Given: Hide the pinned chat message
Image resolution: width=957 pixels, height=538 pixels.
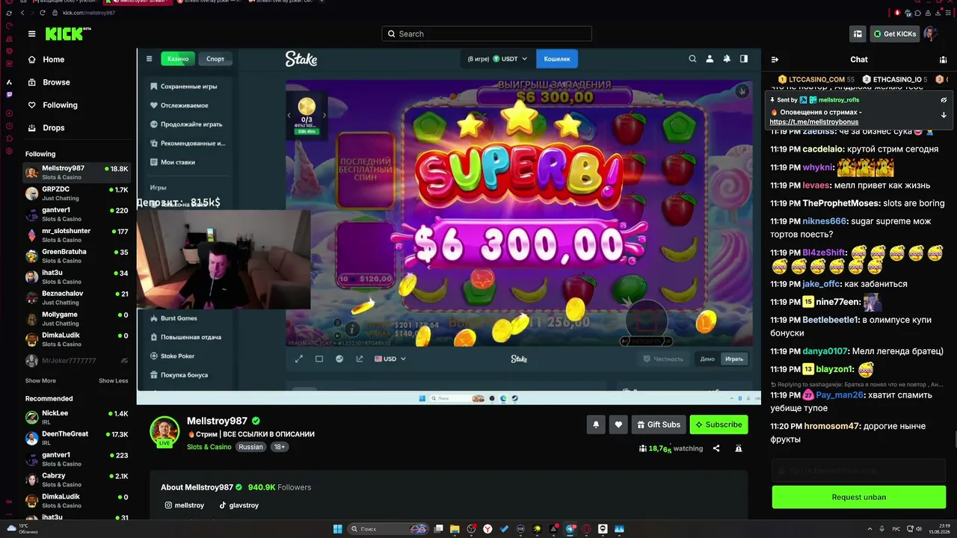Looking at the screenshot, I should (944, 99).
